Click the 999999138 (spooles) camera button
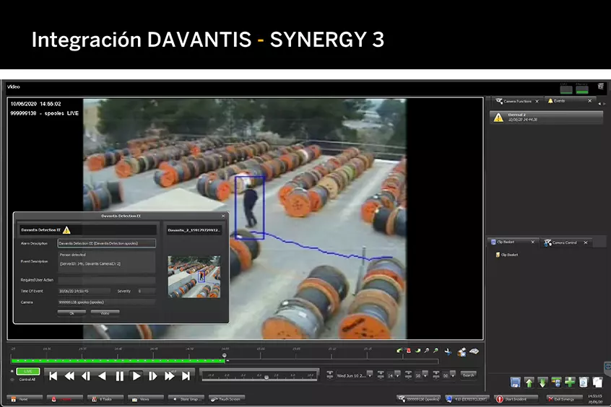 click(418, 399)
